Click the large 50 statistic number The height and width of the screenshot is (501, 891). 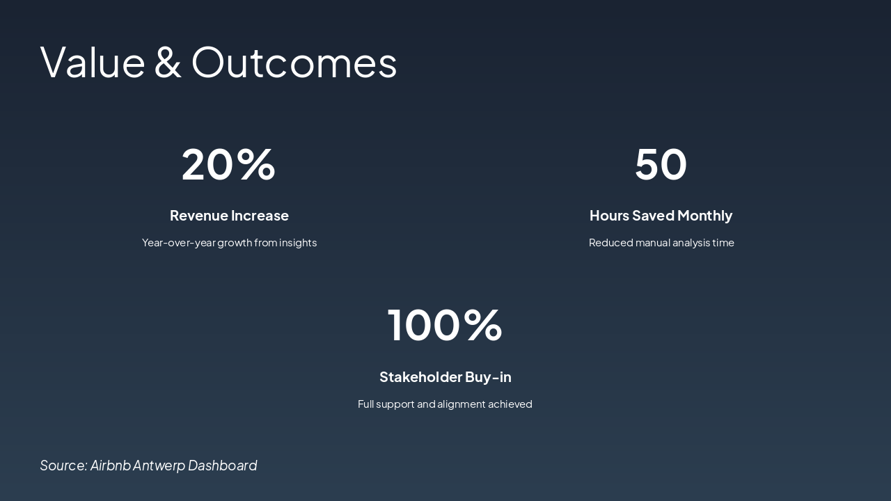pyautogui.click(x=661, y=164)
